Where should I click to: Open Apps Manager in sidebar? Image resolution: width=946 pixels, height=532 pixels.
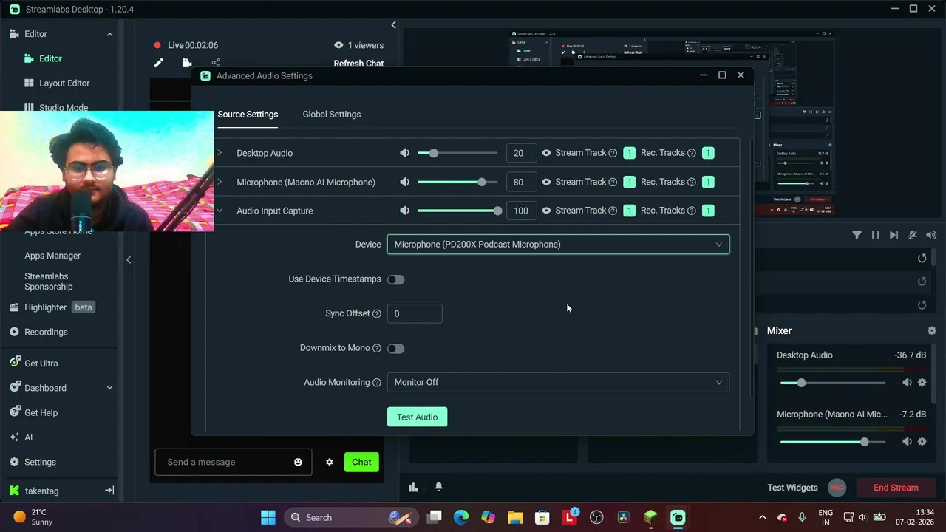[52, 256]
